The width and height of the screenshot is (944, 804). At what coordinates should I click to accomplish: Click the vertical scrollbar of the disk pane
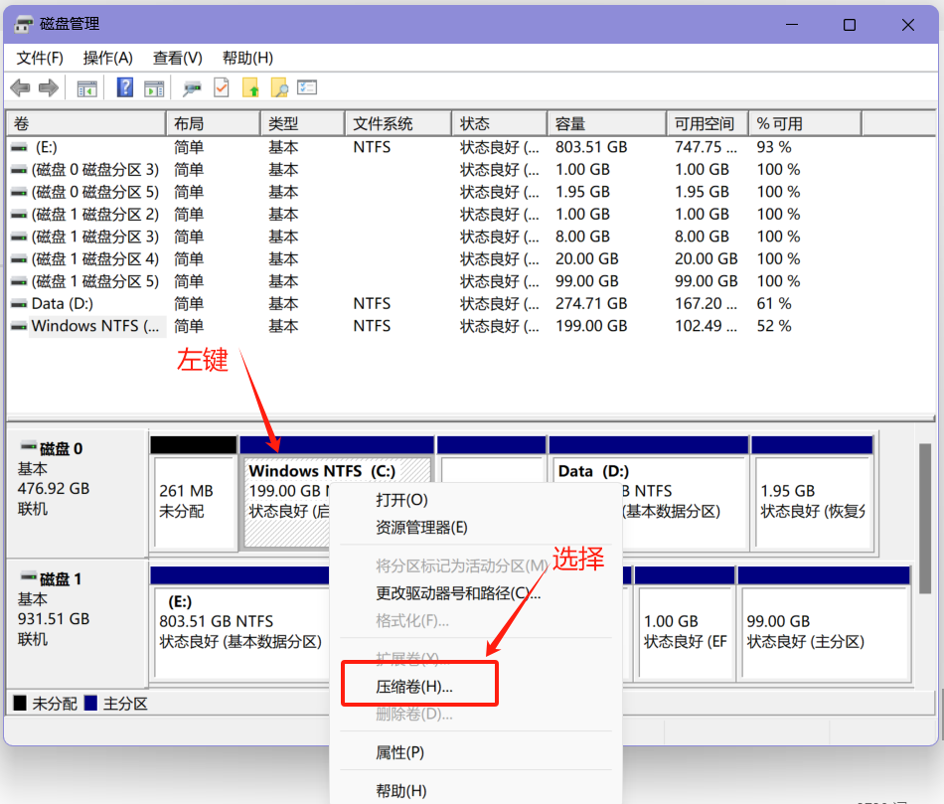(924, 517)
